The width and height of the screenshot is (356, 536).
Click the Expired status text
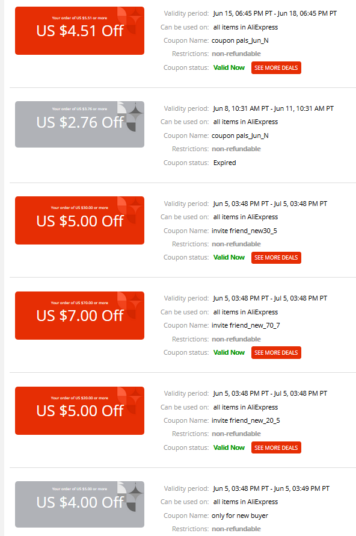[x=224, y=163]
